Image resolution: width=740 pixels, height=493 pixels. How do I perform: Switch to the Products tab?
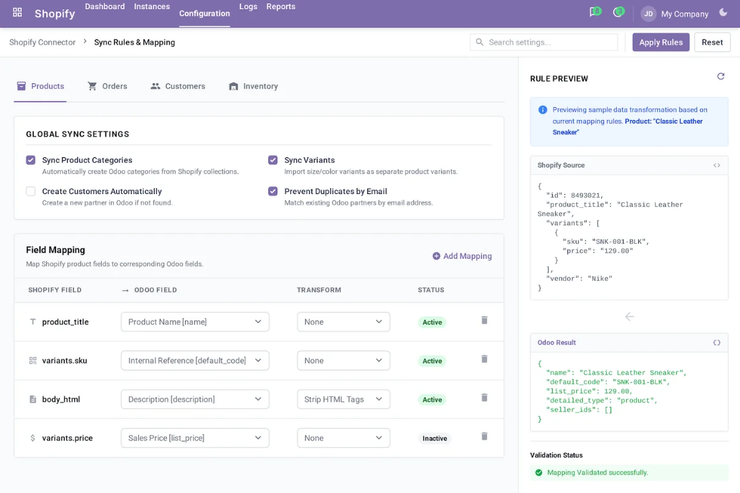(x=40, y=86)
